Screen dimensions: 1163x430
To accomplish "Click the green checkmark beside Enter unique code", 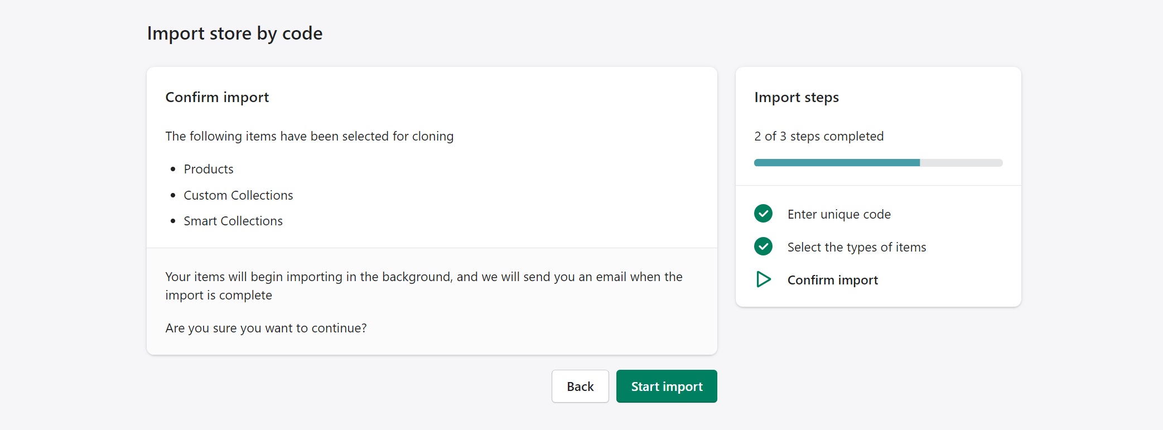I will (x=763, y=214).
